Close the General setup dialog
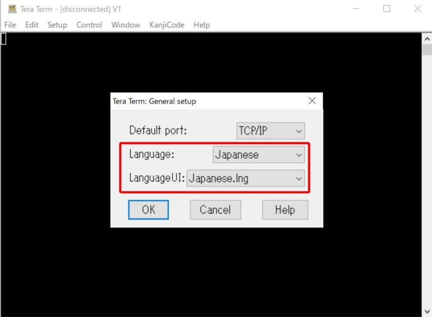The image size is (432, 317). point(313,101)
